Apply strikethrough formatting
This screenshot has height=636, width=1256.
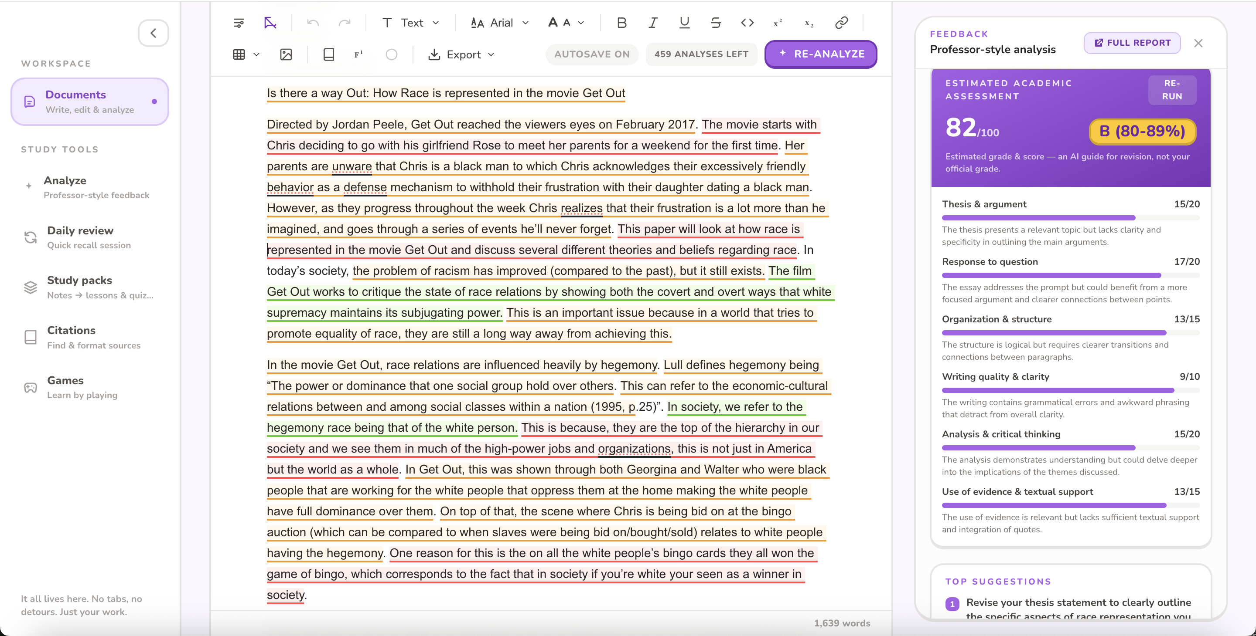pos(716,23)
